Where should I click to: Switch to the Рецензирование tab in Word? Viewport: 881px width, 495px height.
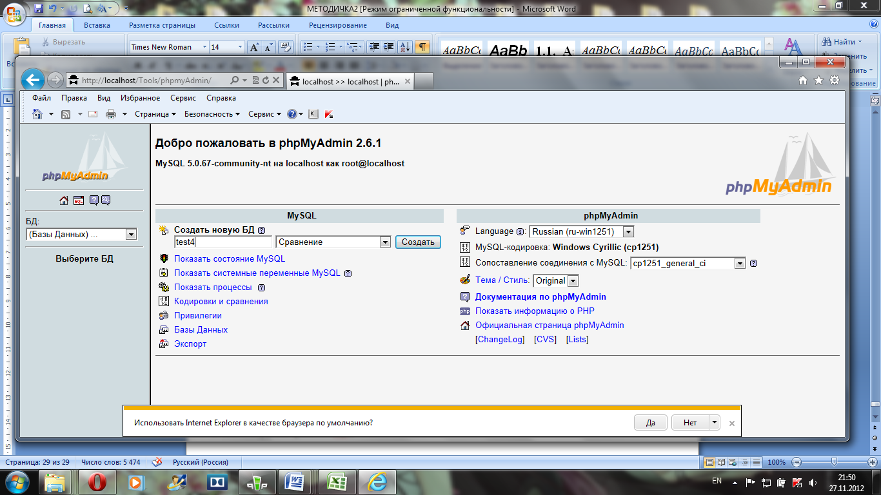[x=338, y=25]
